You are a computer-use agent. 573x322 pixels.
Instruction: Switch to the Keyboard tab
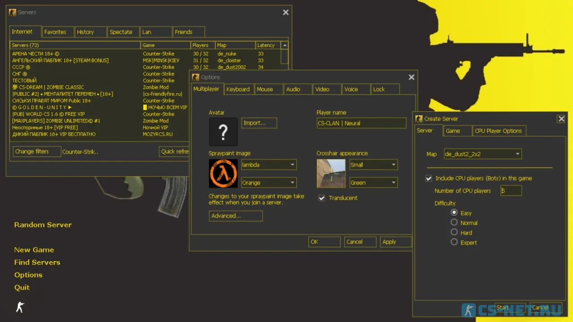click(238, 89)
